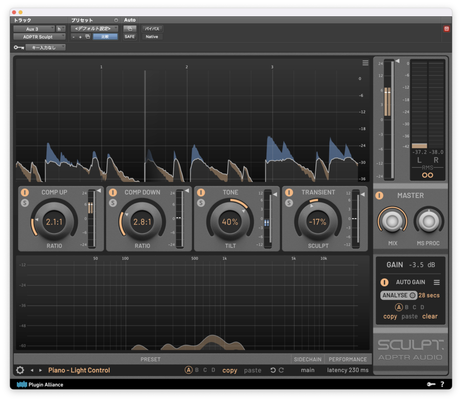The image size is (462, 401).
Task: Solo the COMP UP module
Action: point(25,203)
